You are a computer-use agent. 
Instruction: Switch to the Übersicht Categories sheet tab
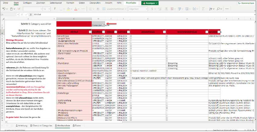tap(41, 126)
